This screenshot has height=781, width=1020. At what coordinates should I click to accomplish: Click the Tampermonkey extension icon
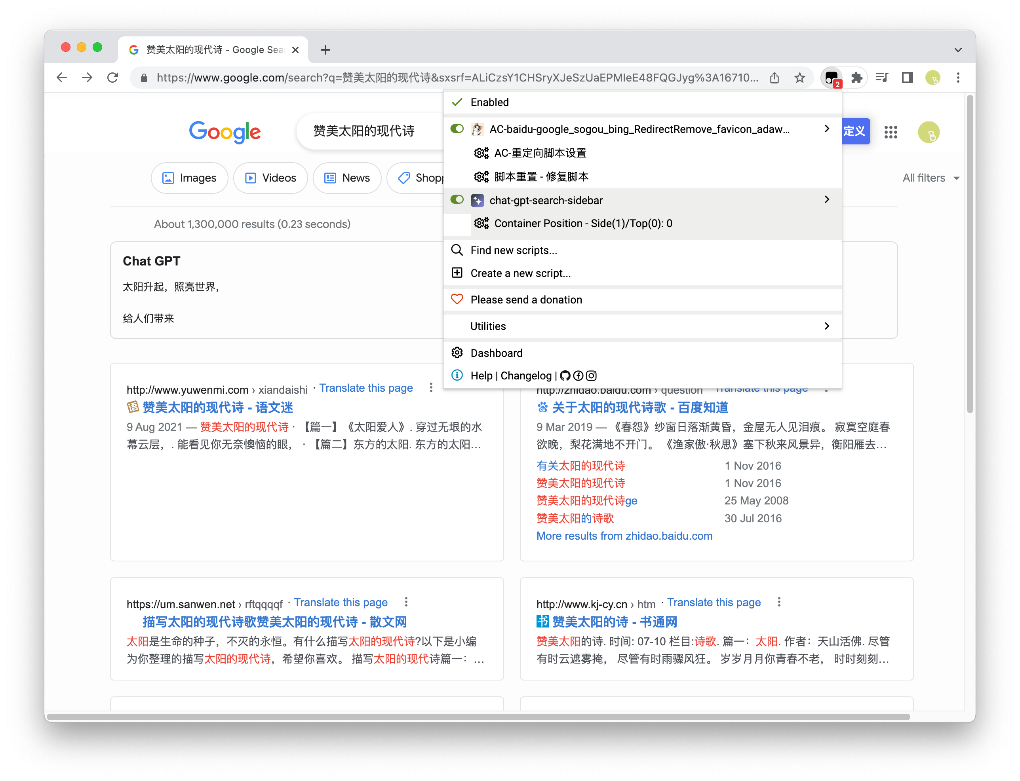coord(831,78)
